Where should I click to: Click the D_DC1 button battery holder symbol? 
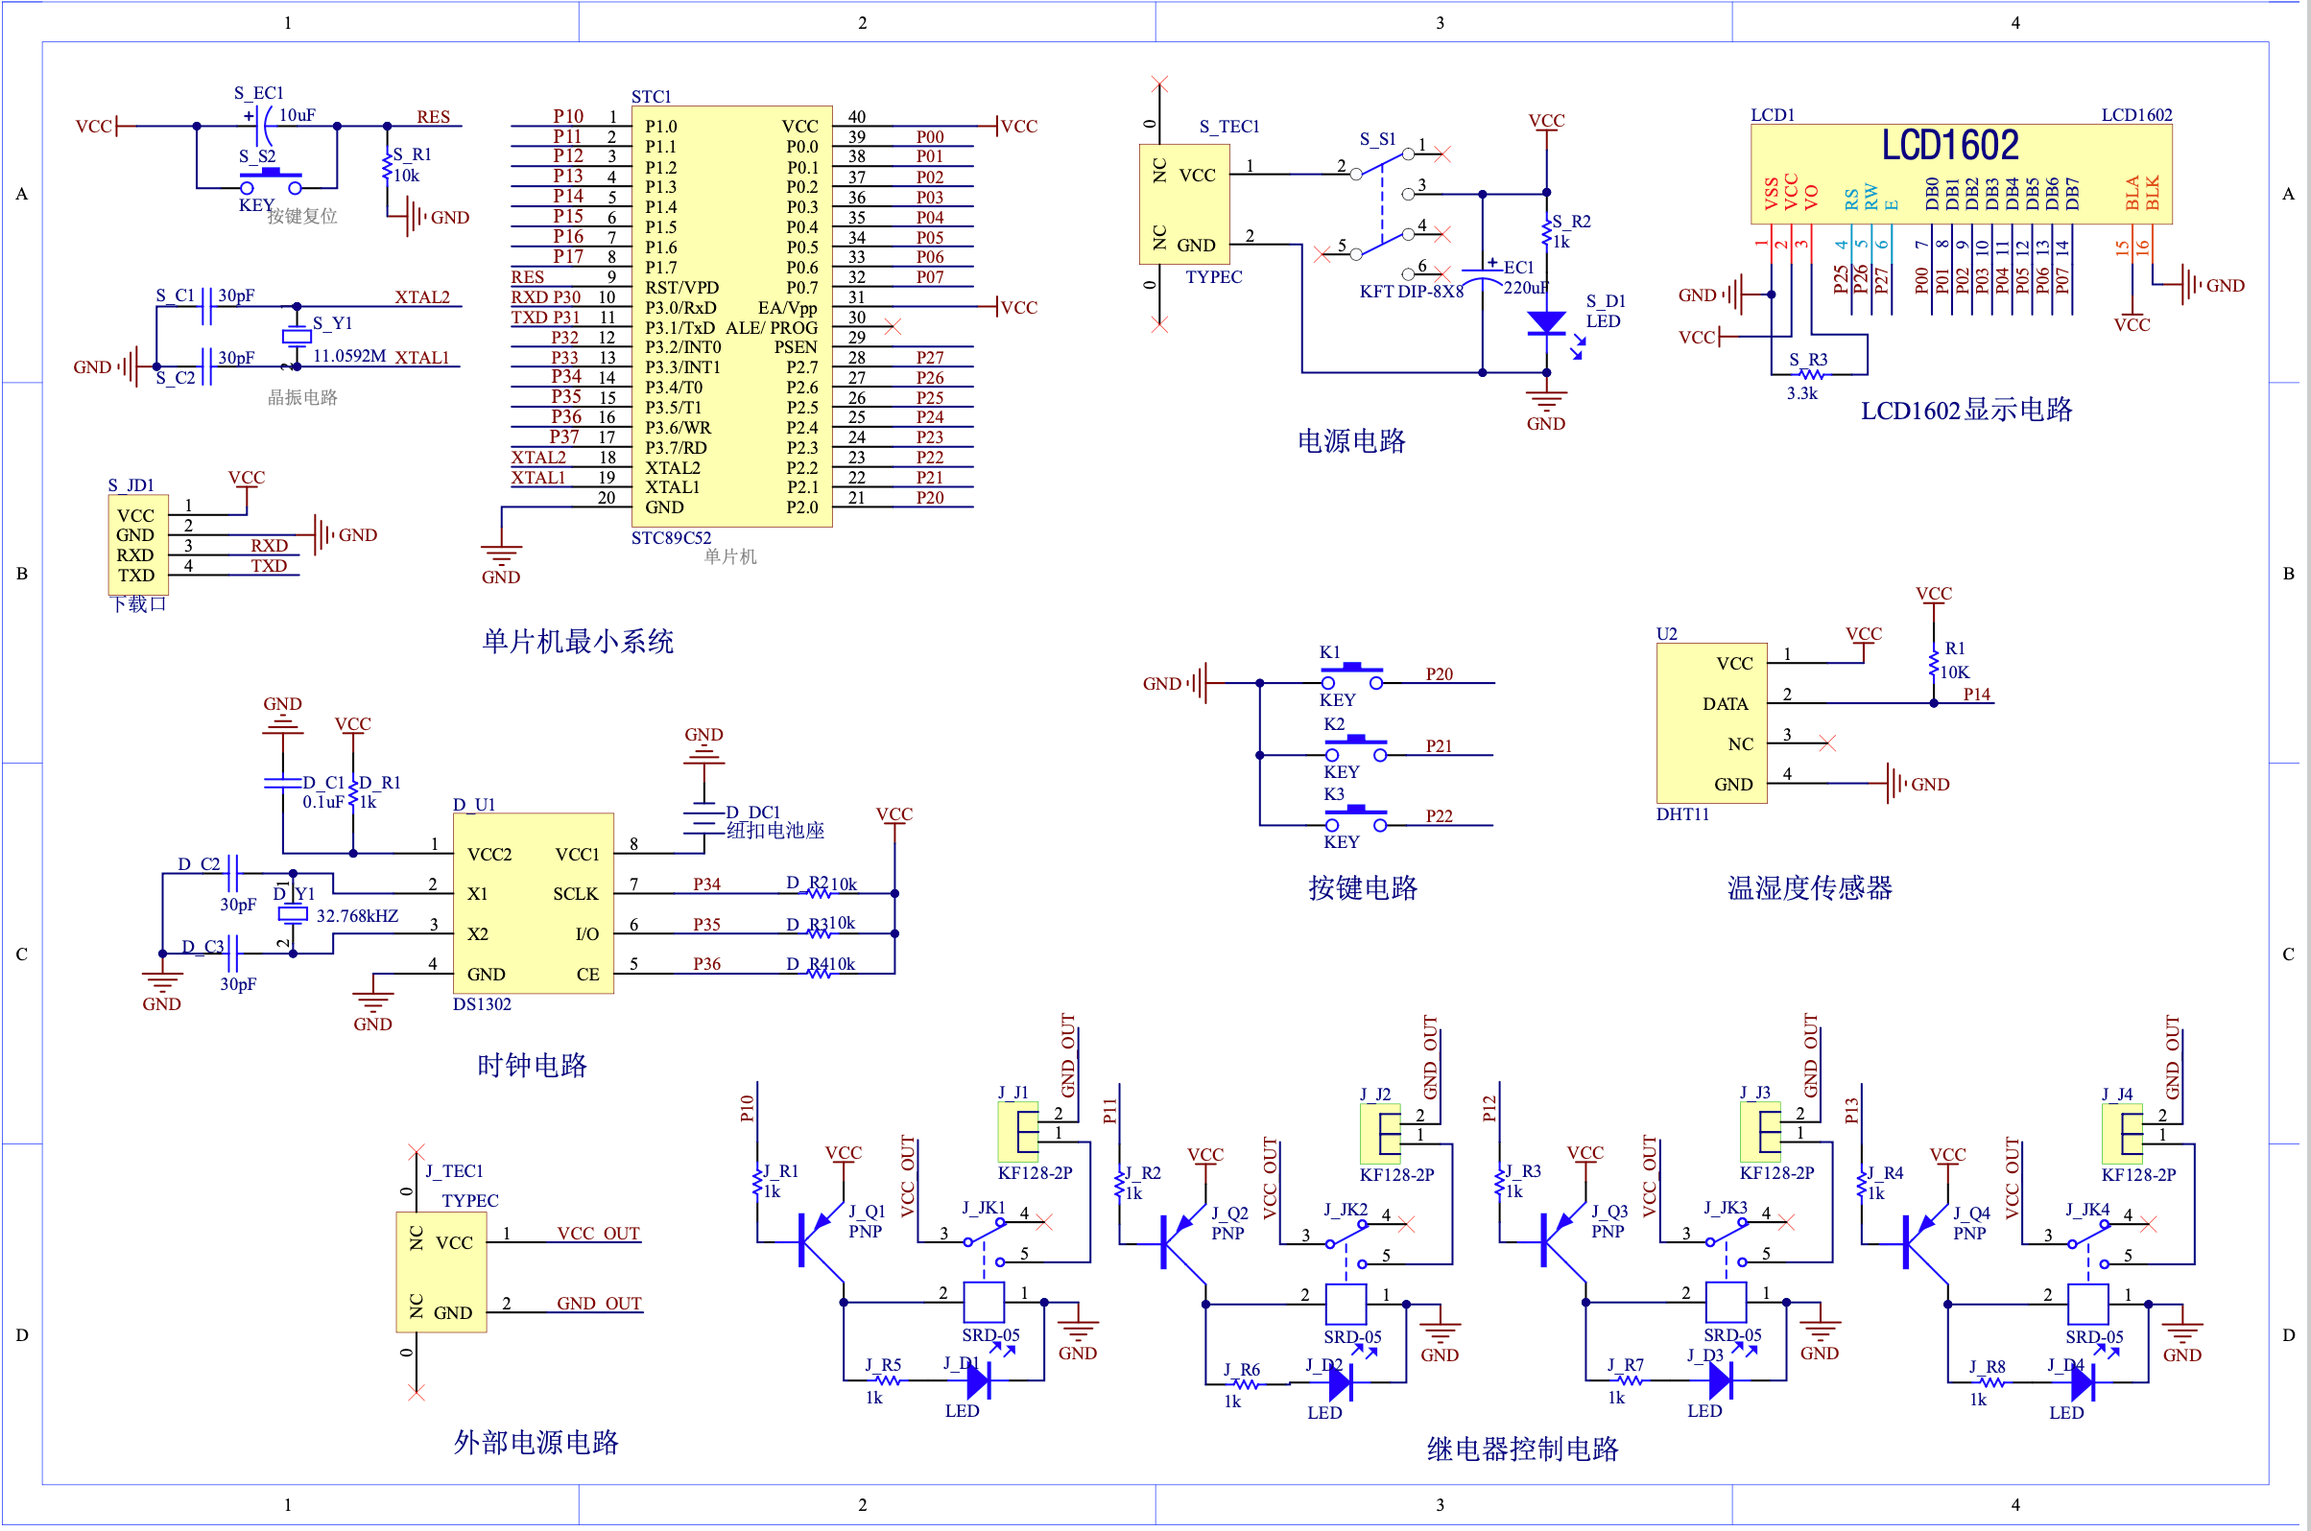click(703, 818)
